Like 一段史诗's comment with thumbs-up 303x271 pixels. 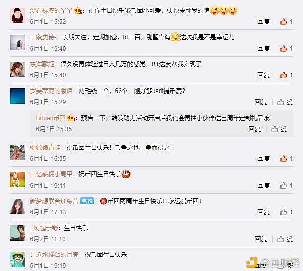pos(286,49)
